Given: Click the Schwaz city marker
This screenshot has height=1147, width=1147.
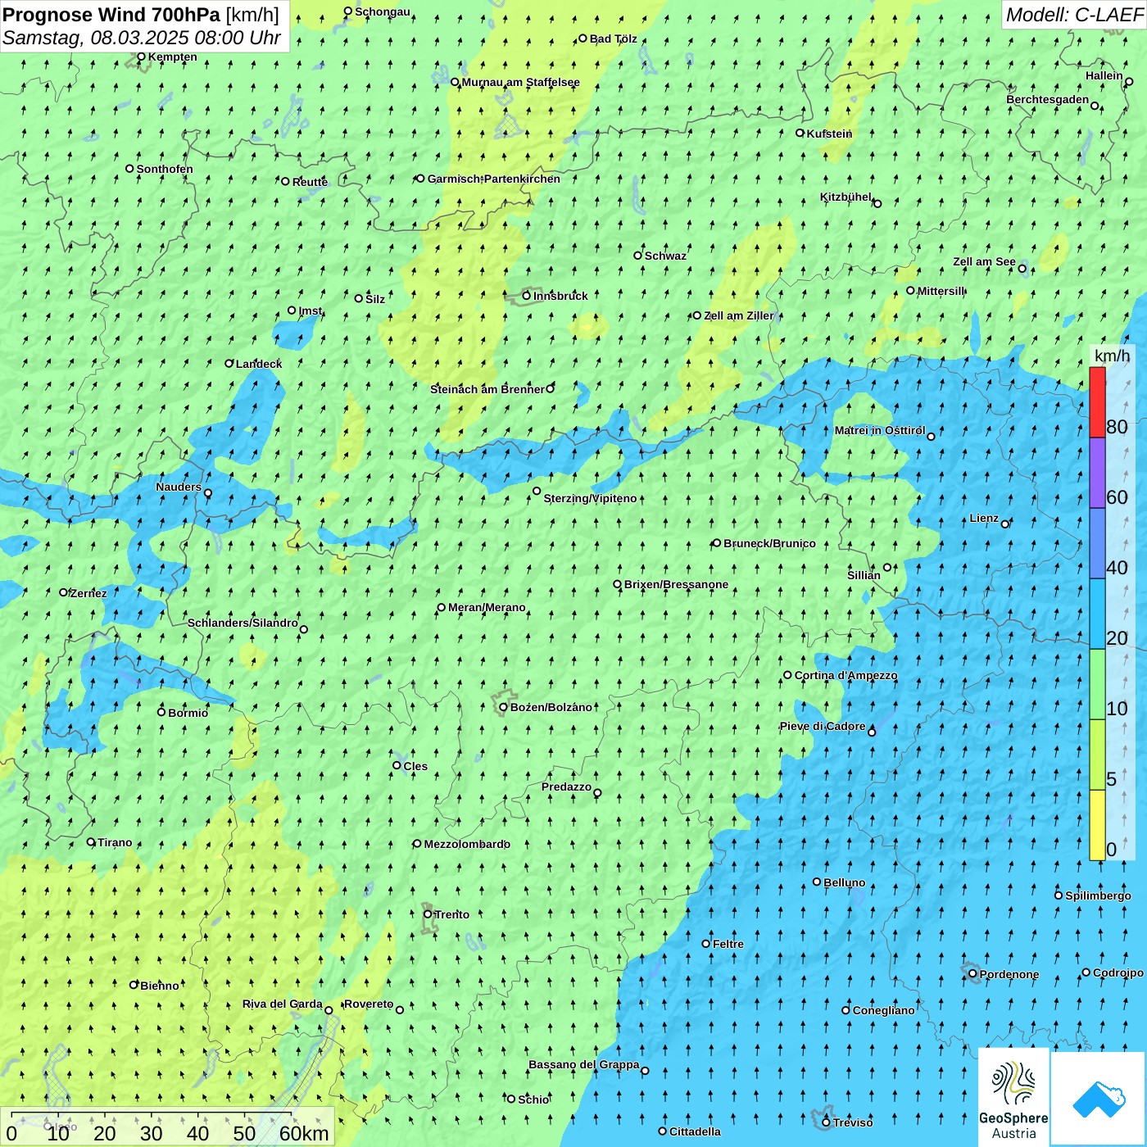Looking at the screenshot, I should point(637,256).
